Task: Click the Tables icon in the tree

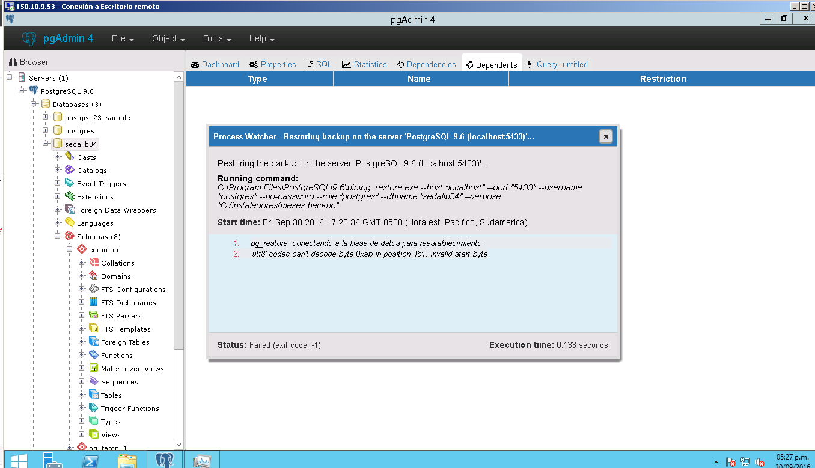Action: (x=94, y=395)
